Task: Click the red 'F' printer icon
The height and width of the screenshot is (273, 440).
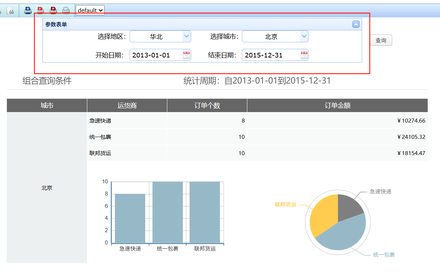Action: tap(41, 10)
